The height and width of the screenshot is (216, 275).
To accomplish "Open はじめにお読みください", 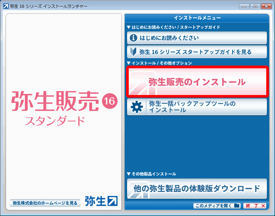I will (197, 38).
